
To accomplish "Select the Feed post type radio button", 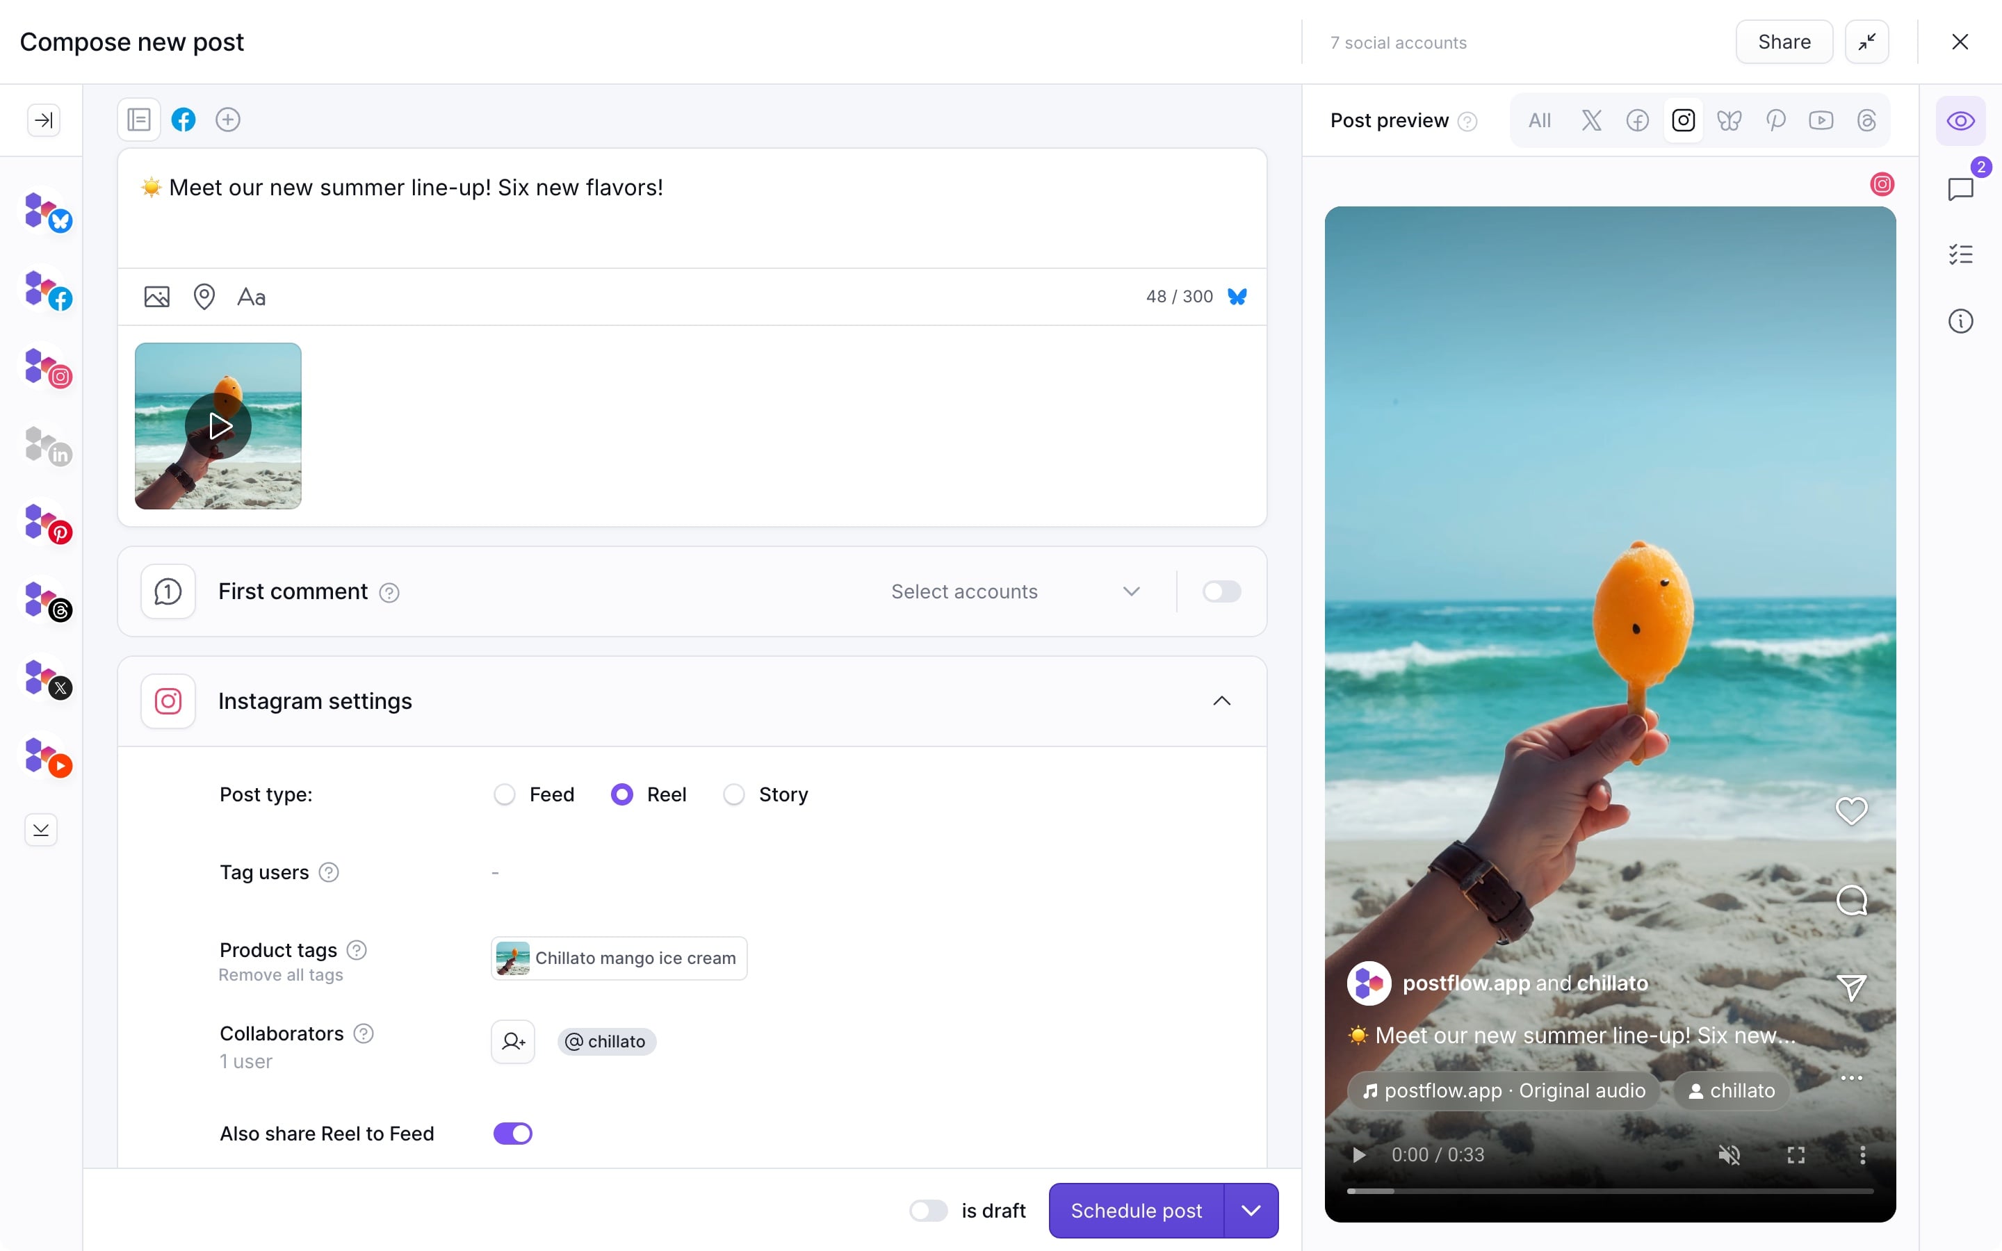I will (x=503, y=794).
